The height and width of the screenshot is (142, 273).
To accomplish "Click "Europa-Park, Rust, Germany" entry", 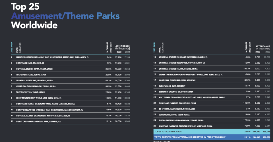I will click(172, 86).
